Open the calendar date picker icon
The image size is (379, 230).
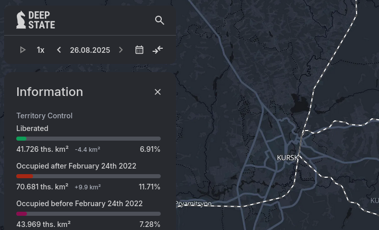click(139, 50)
